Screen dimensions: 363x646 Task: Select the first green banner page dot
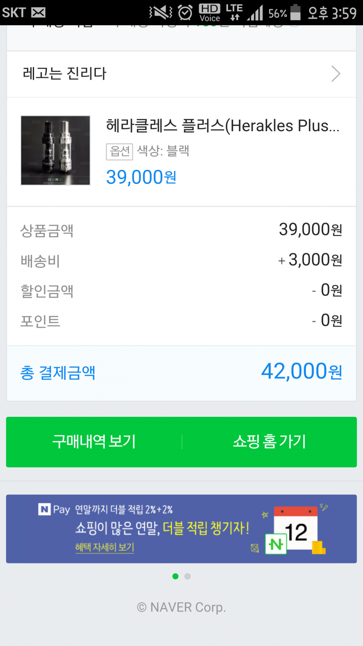tap(175, 576)
